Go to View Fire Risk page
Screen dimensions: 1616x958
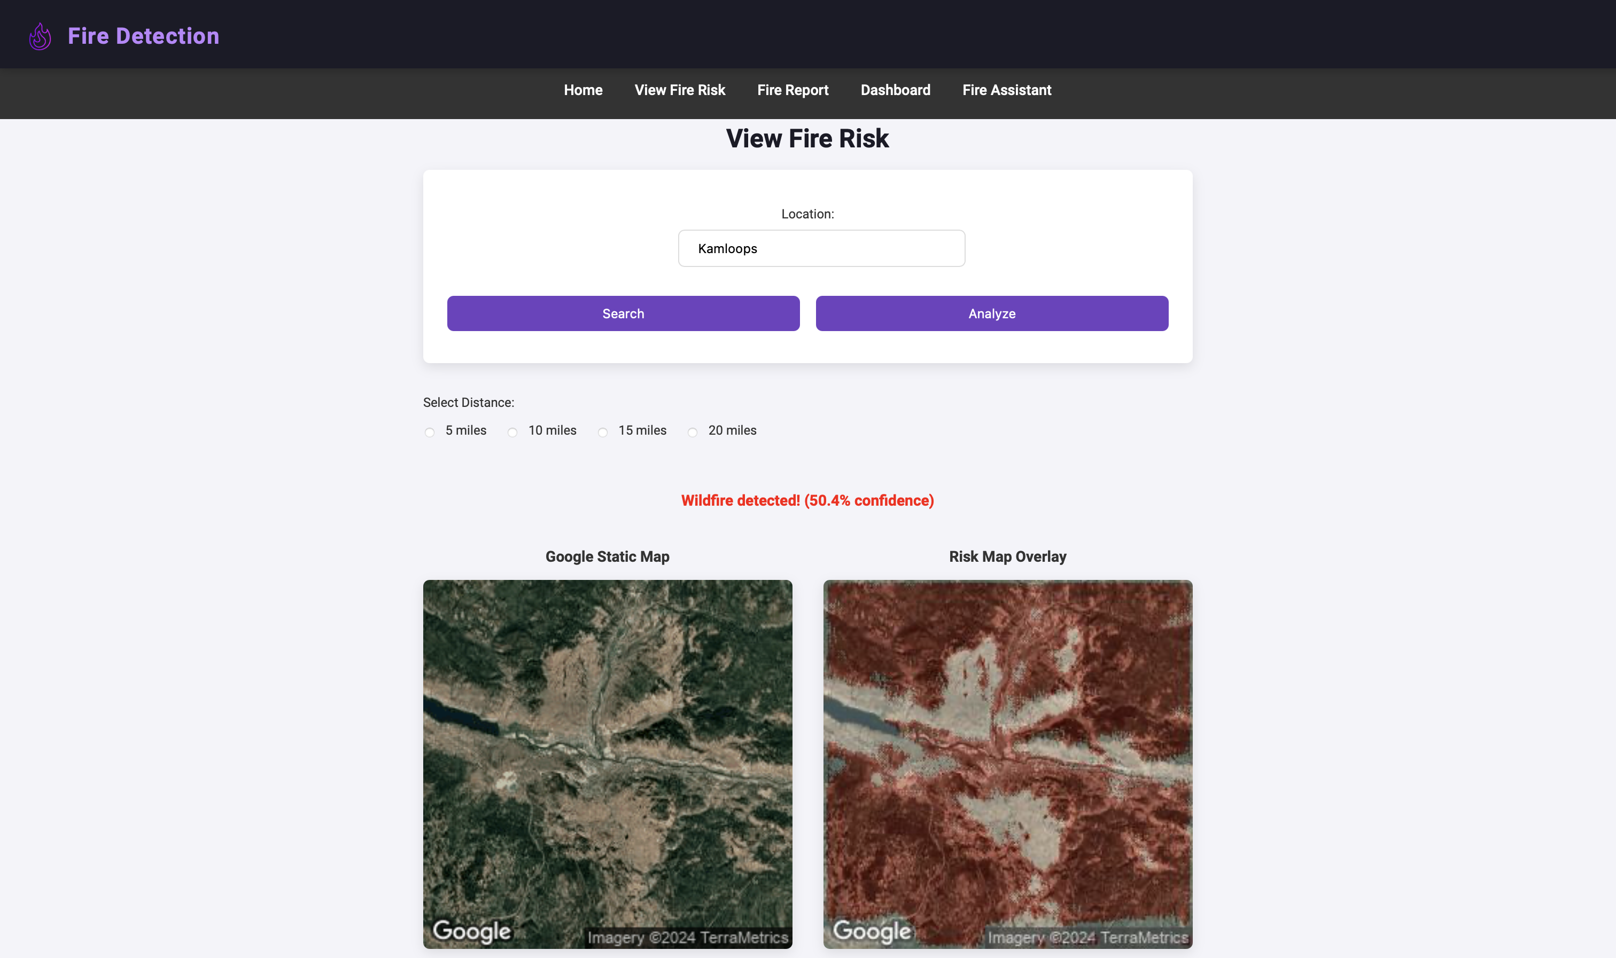coord(679,90)
